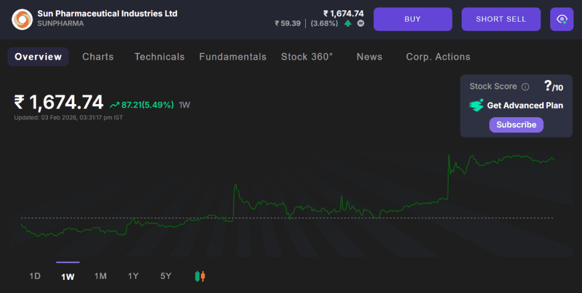Click the SHORT SELL button
This screenshot has height=293, width=582.
(x=501, y=19)
